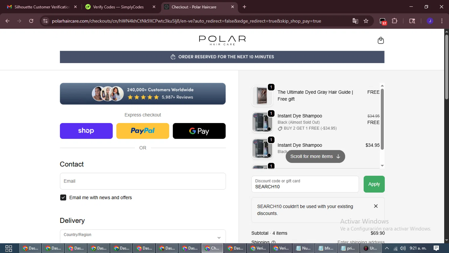Open a new browser tab

click(x=244, y=7)
